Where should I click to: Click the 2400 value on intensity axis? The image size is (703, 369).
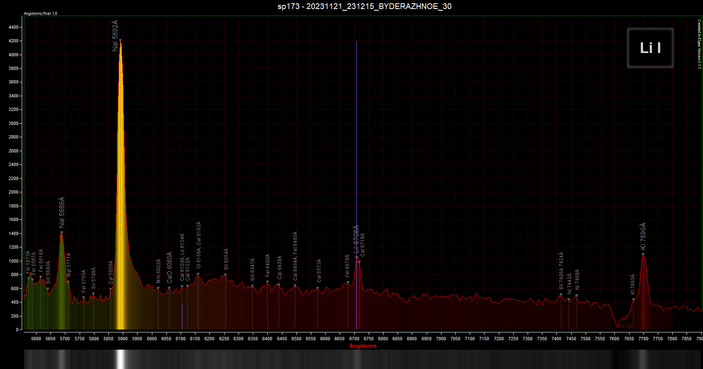14,165
